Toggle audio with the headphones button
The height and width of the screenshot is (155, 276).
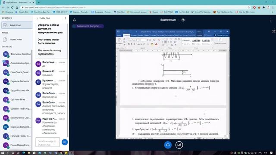[168, 145]
